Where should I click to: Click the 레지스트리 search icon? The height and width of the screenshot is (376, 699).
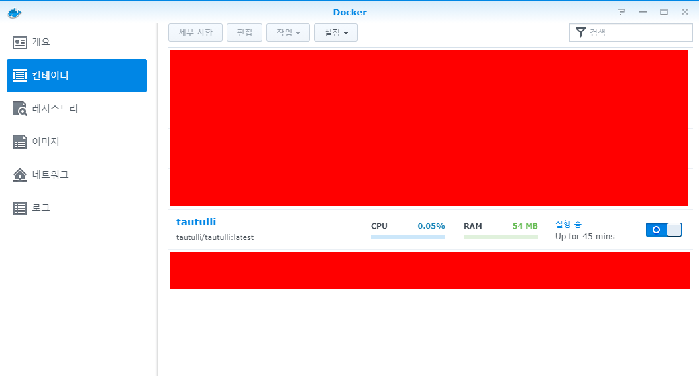[x=20, y=108]
